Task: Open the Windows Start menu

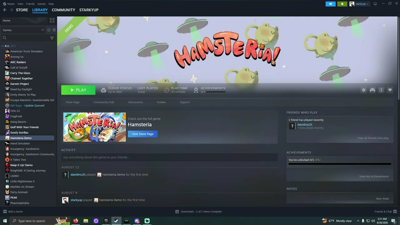Action: click(5, 221)
